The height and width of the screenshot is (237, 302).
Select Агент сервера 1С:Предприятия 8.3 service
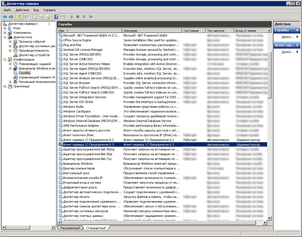[162, 145]
